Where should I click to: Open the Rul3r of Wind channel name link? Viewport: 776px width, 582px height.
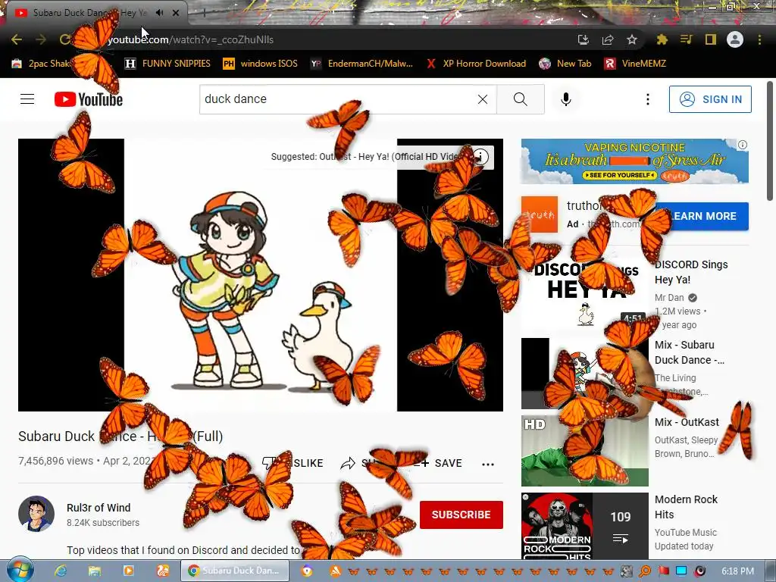pyautogui.click(x=99, y=508)
